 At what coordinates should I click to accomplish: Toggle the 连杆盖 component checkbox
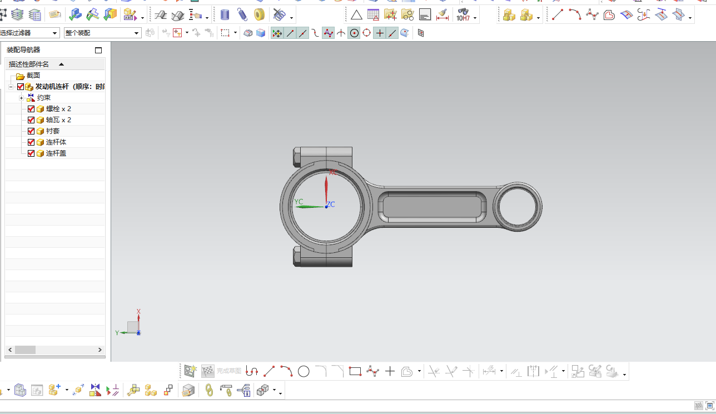[31, 153]
